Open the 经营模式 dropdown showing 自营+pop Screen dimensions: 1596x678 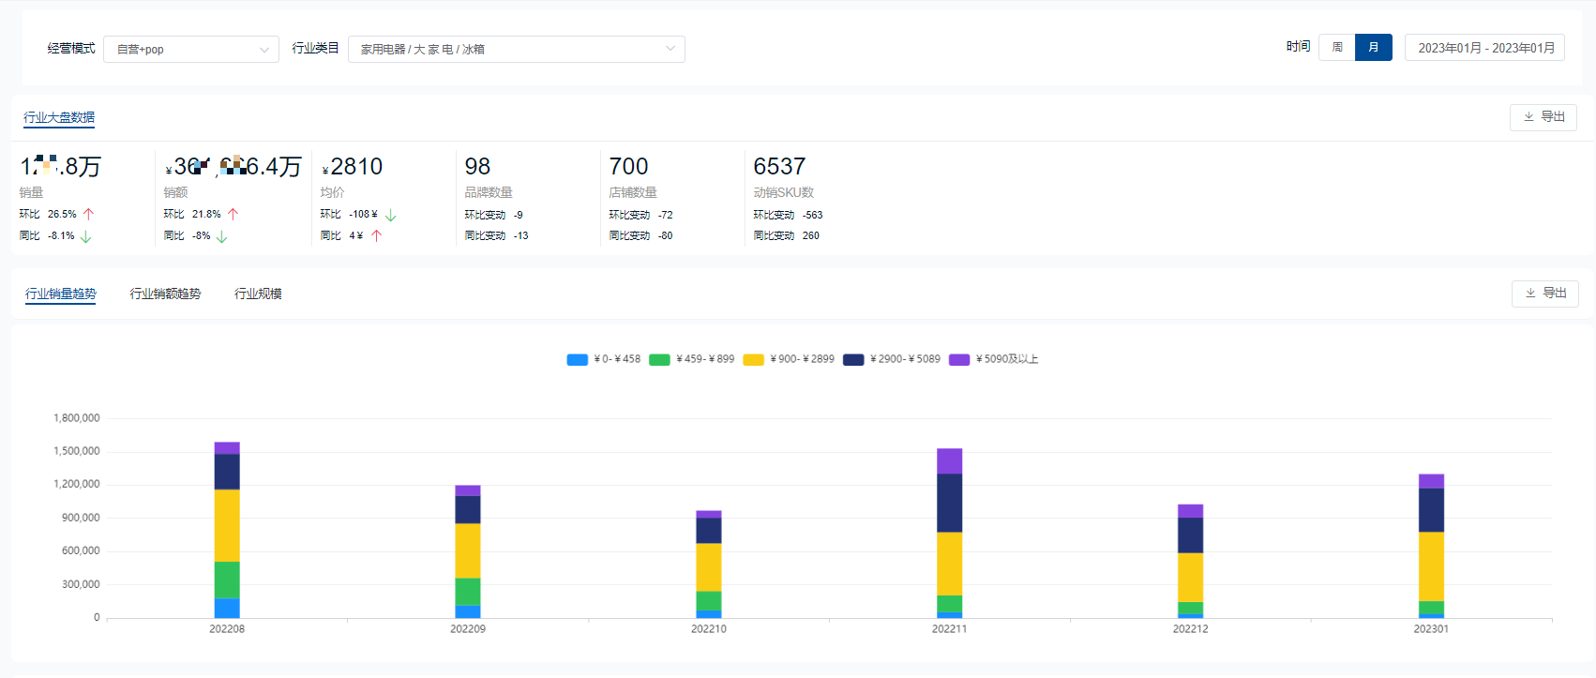(x=191, y=50)
